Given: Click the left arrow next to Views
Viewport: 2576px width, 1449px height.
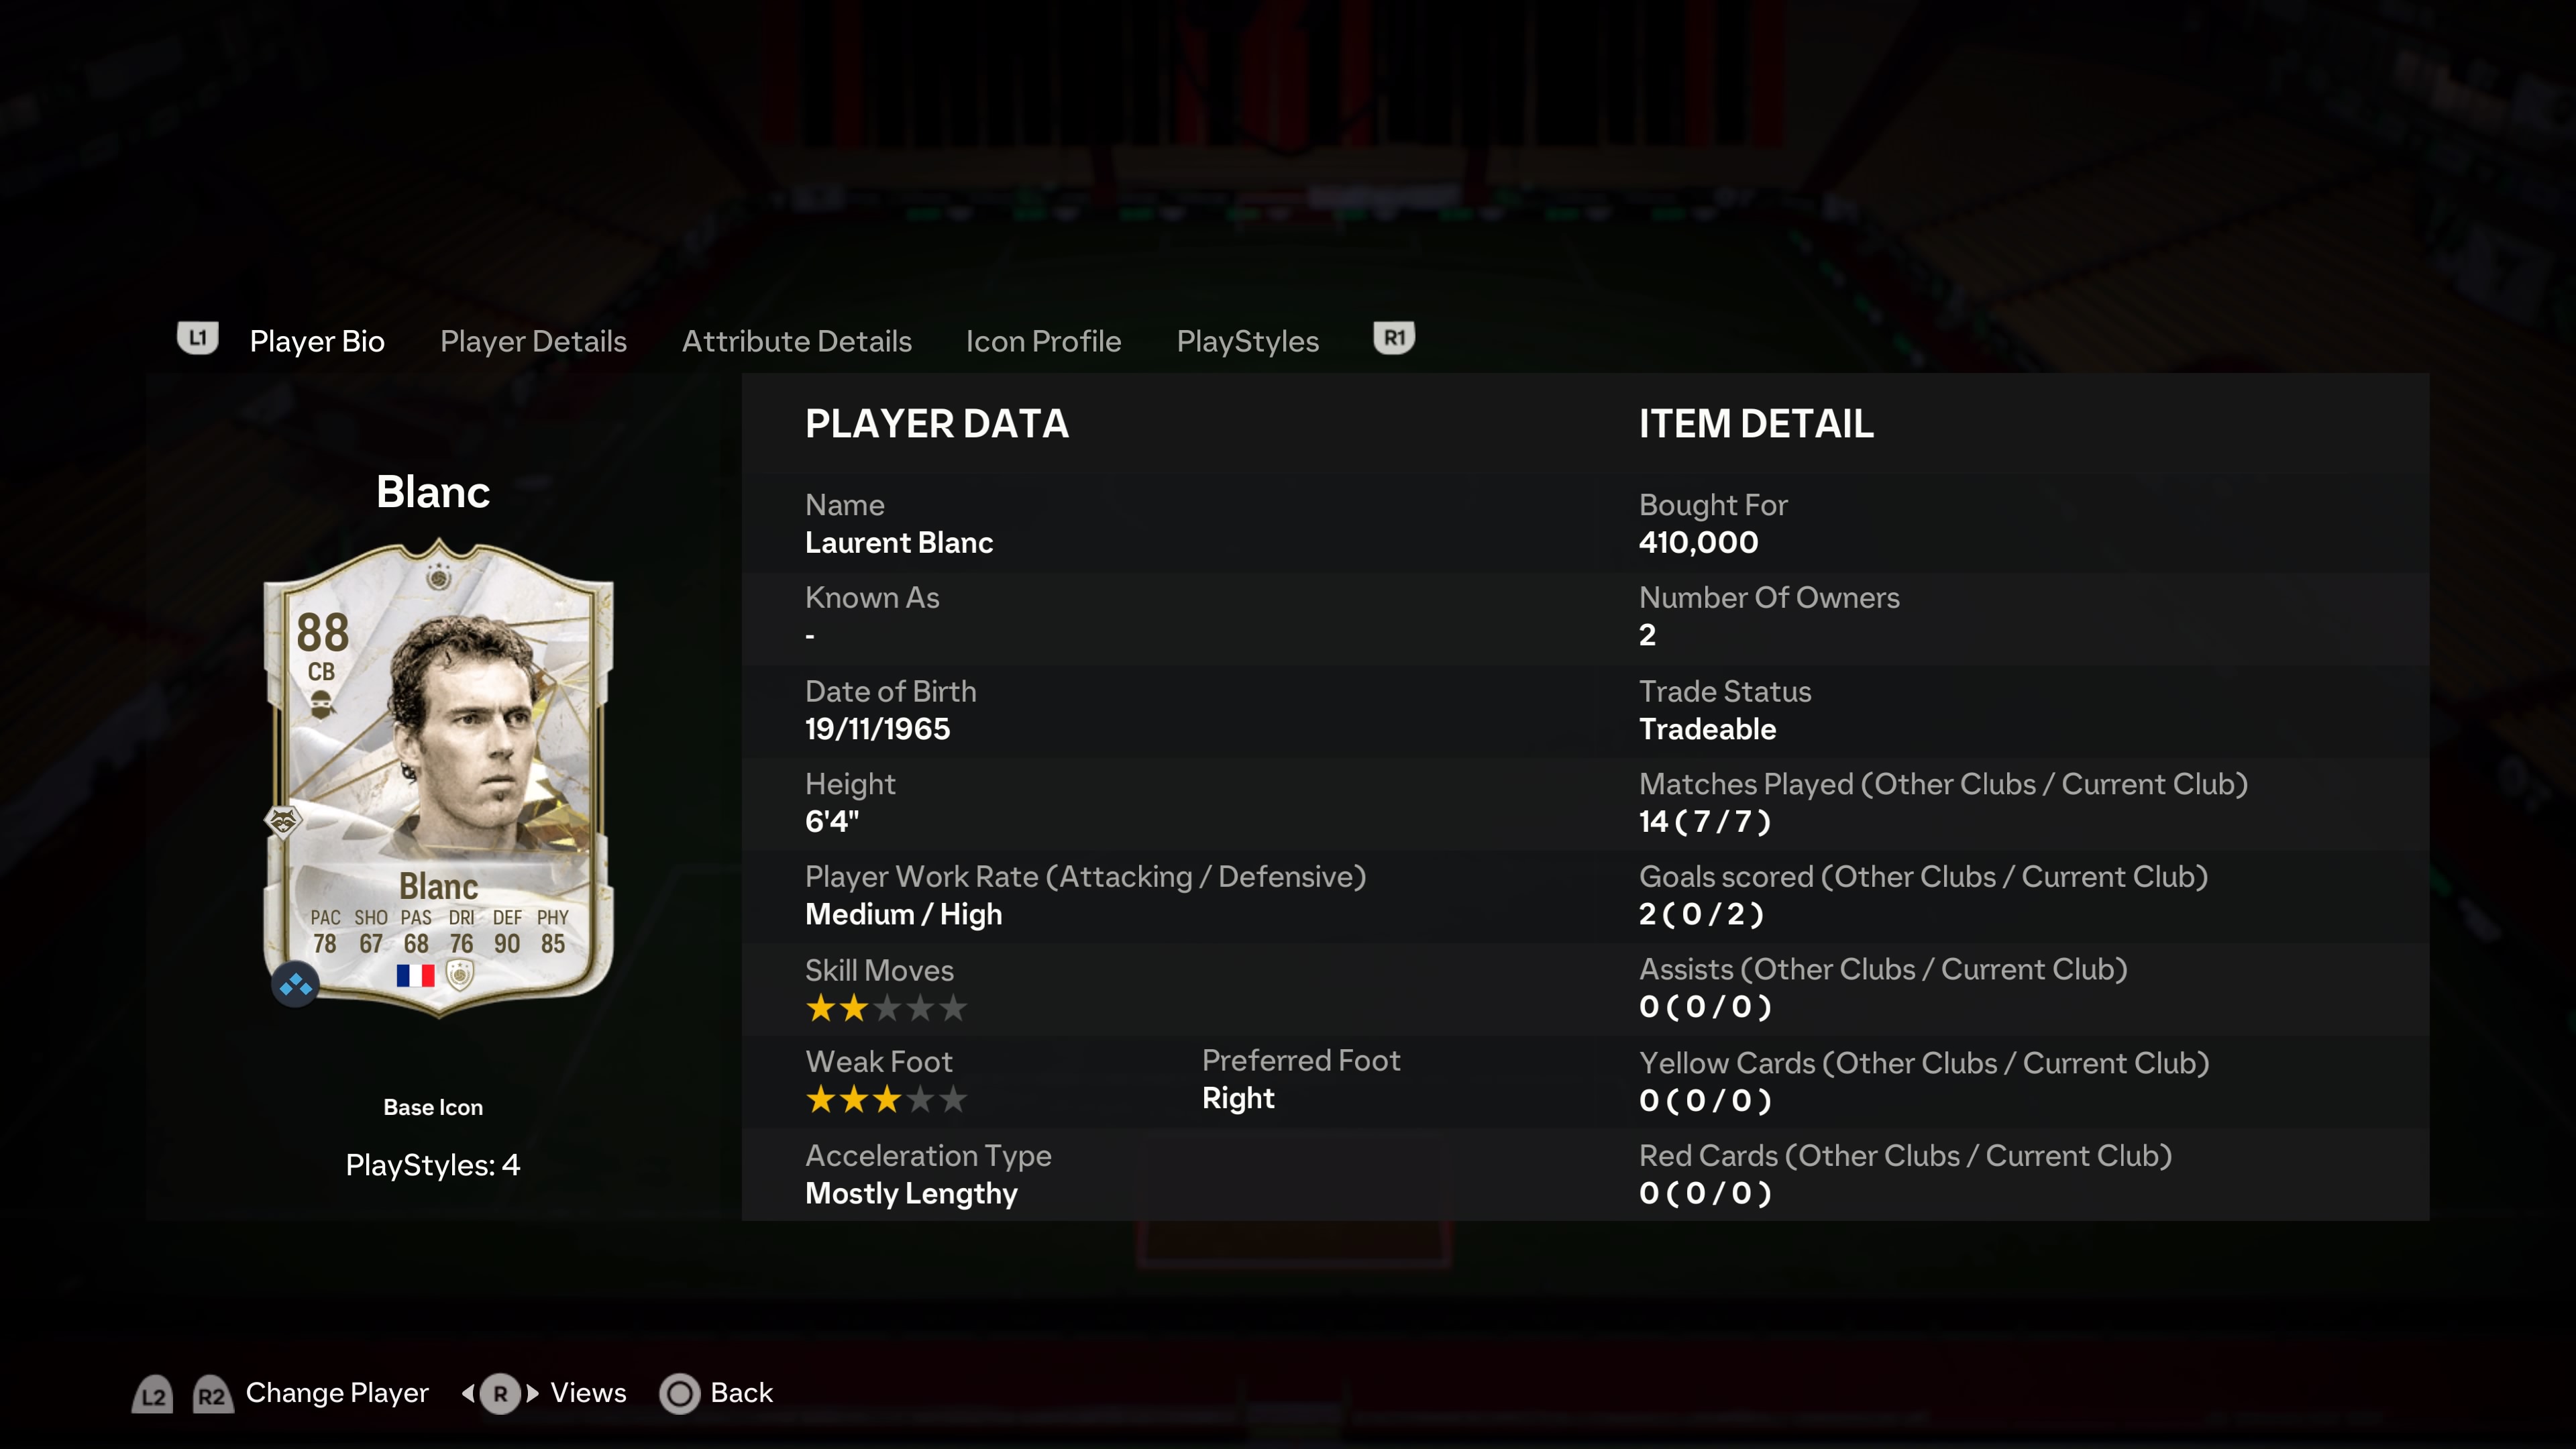Looking at the screenshot, I should click(x=468, y=1393).
